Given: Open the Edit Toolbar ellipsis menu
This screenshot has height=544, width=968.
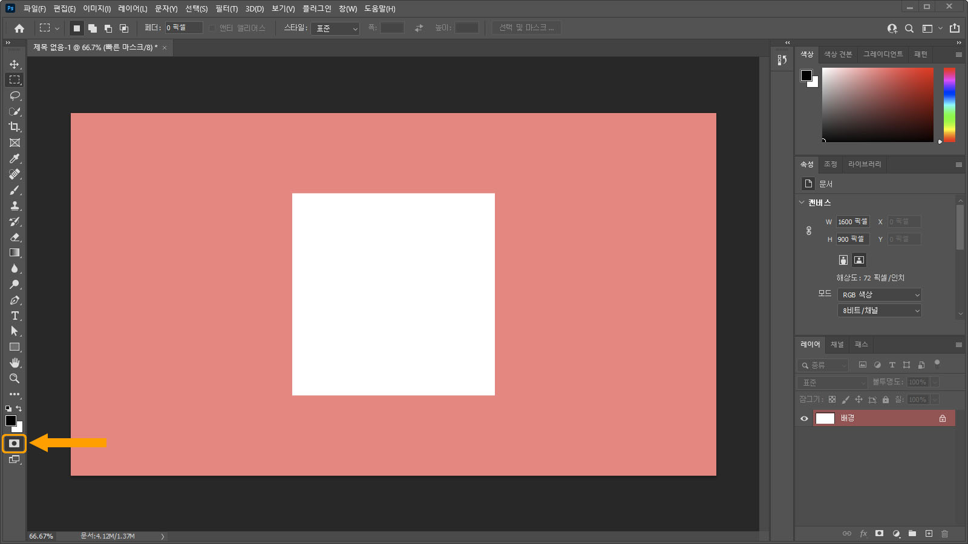Looking at the screenshot, I should [15, 394].
